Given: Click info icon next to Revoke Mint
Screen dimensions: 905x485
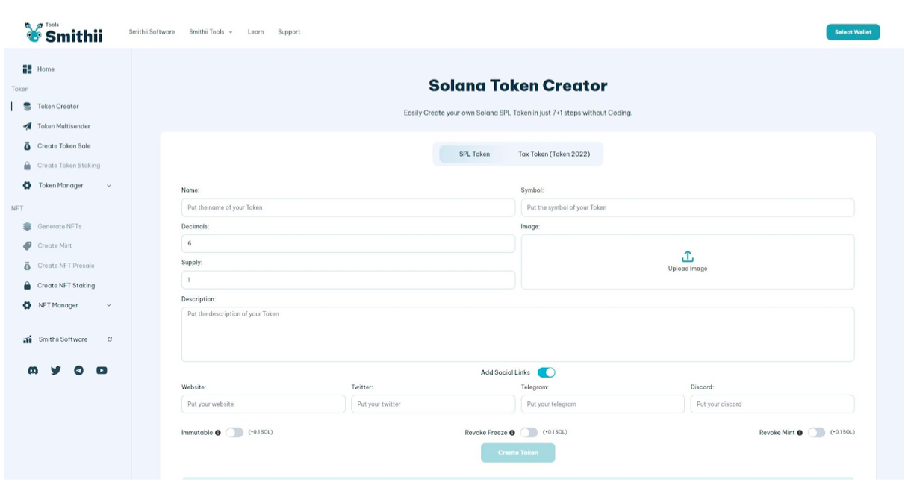Looking at the screenshot, I should pyautogui.click(x=800, y=433).
